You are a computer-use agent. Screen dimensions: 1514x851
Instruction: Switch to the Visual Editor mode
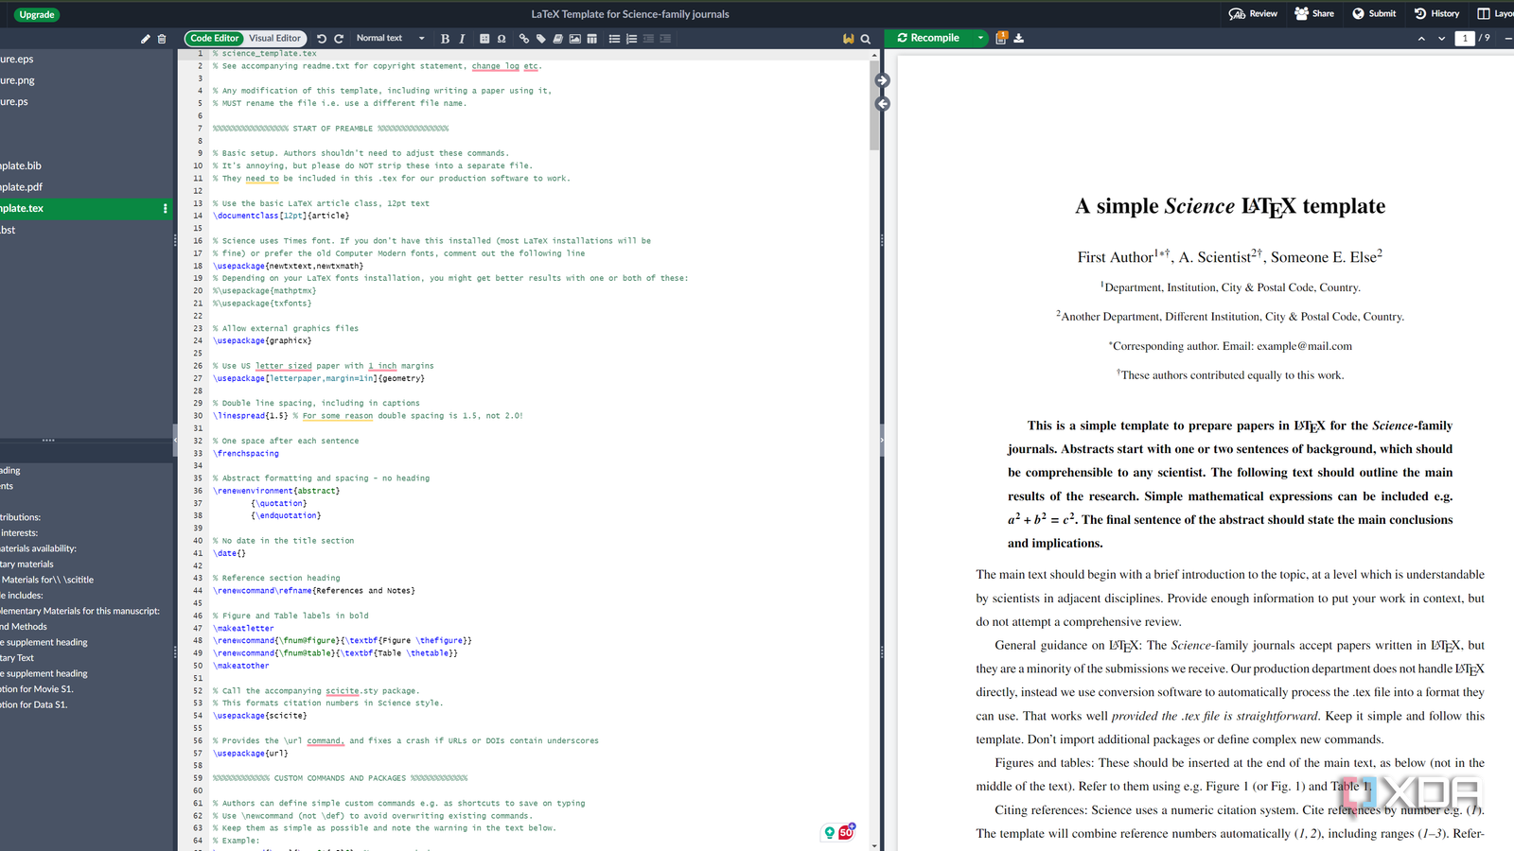pos(275,39)
